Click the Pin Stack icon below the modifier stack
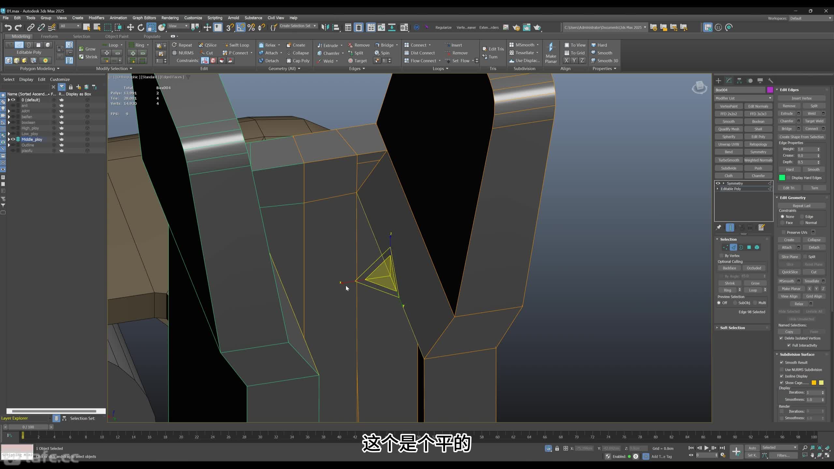834x469 pixels. coord(718,227)
